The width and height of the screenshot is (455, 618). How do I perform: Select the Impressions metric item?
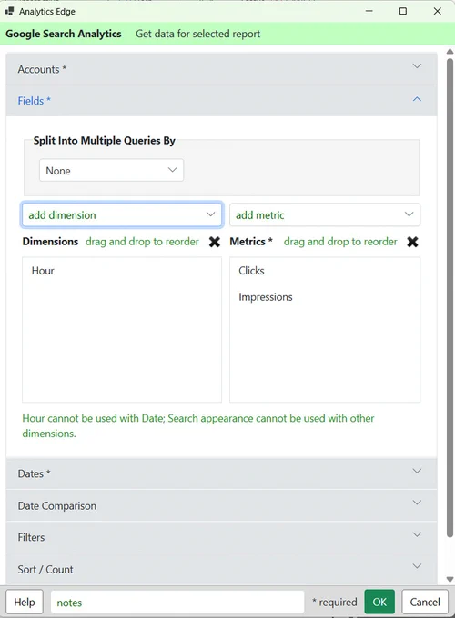coord(265,297)
